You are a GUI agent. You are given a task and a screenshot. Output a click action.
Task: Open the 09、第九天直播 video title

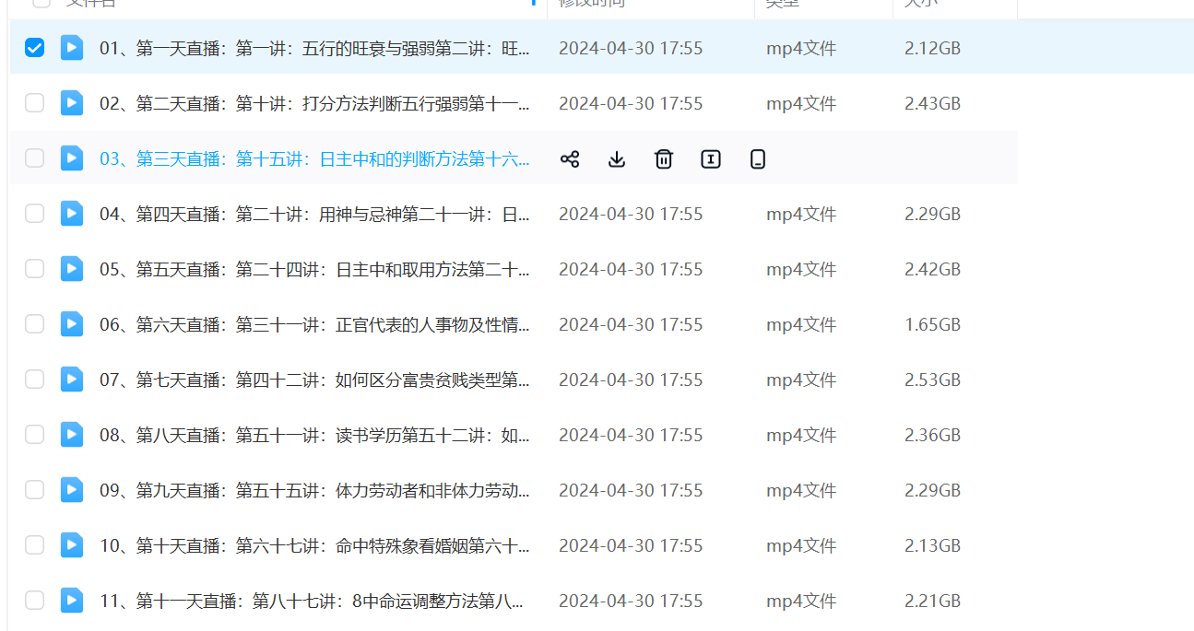tap(314, 490)
